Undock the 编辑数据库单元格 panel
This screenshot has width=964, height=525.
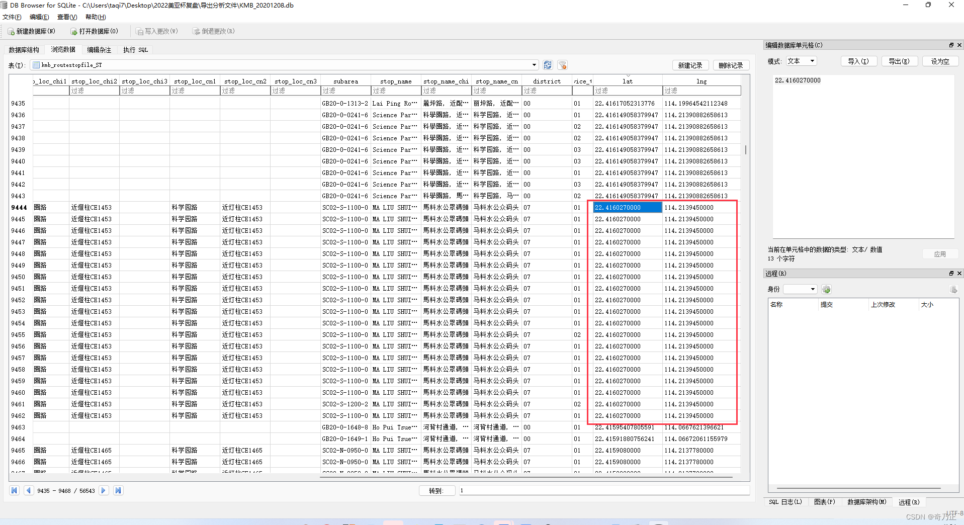tap(951, 45)
